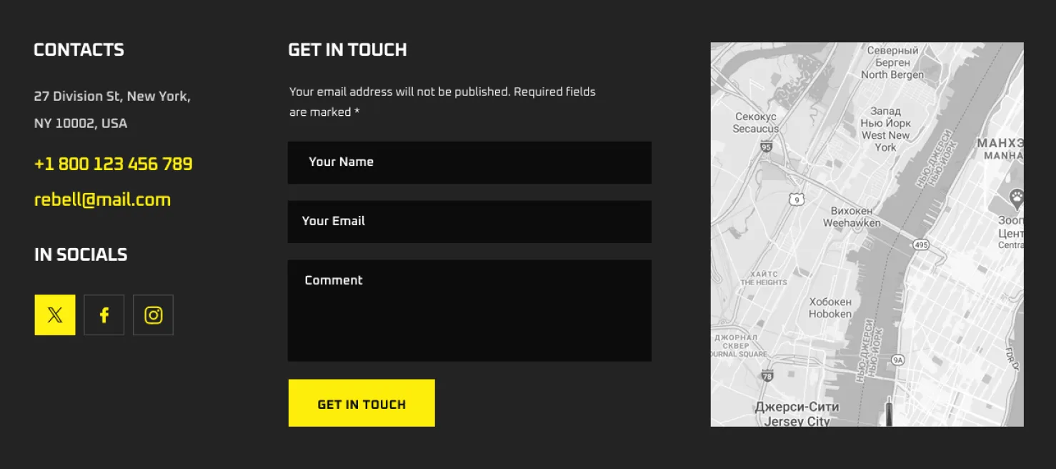The width and height of the screenshot is (1056, 469).
Task: Open the X (Twitter) social icon
Action: click(55, 315)
